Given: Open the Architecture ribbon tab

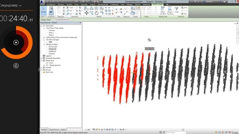Looking at the screenshot, I should (51, 4).
